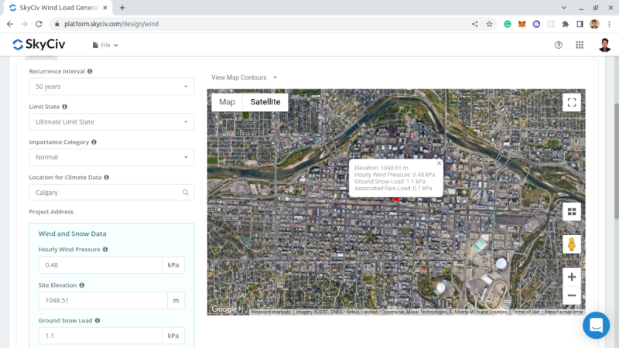Viewport: 619px width, 348px height.
Task: Expand the Recurrence Interval dropdown
Action: click(x=111, y=87)
